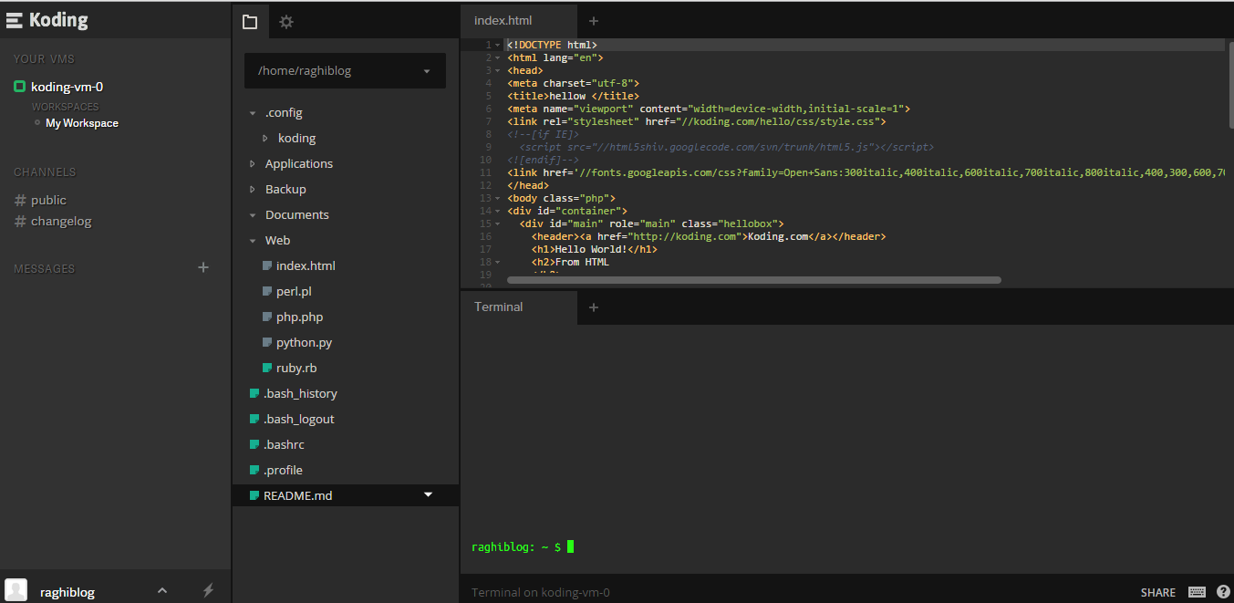Click the .profile file icon
The width and height of the screenshot is (1234, 603).
coord(254,471)
